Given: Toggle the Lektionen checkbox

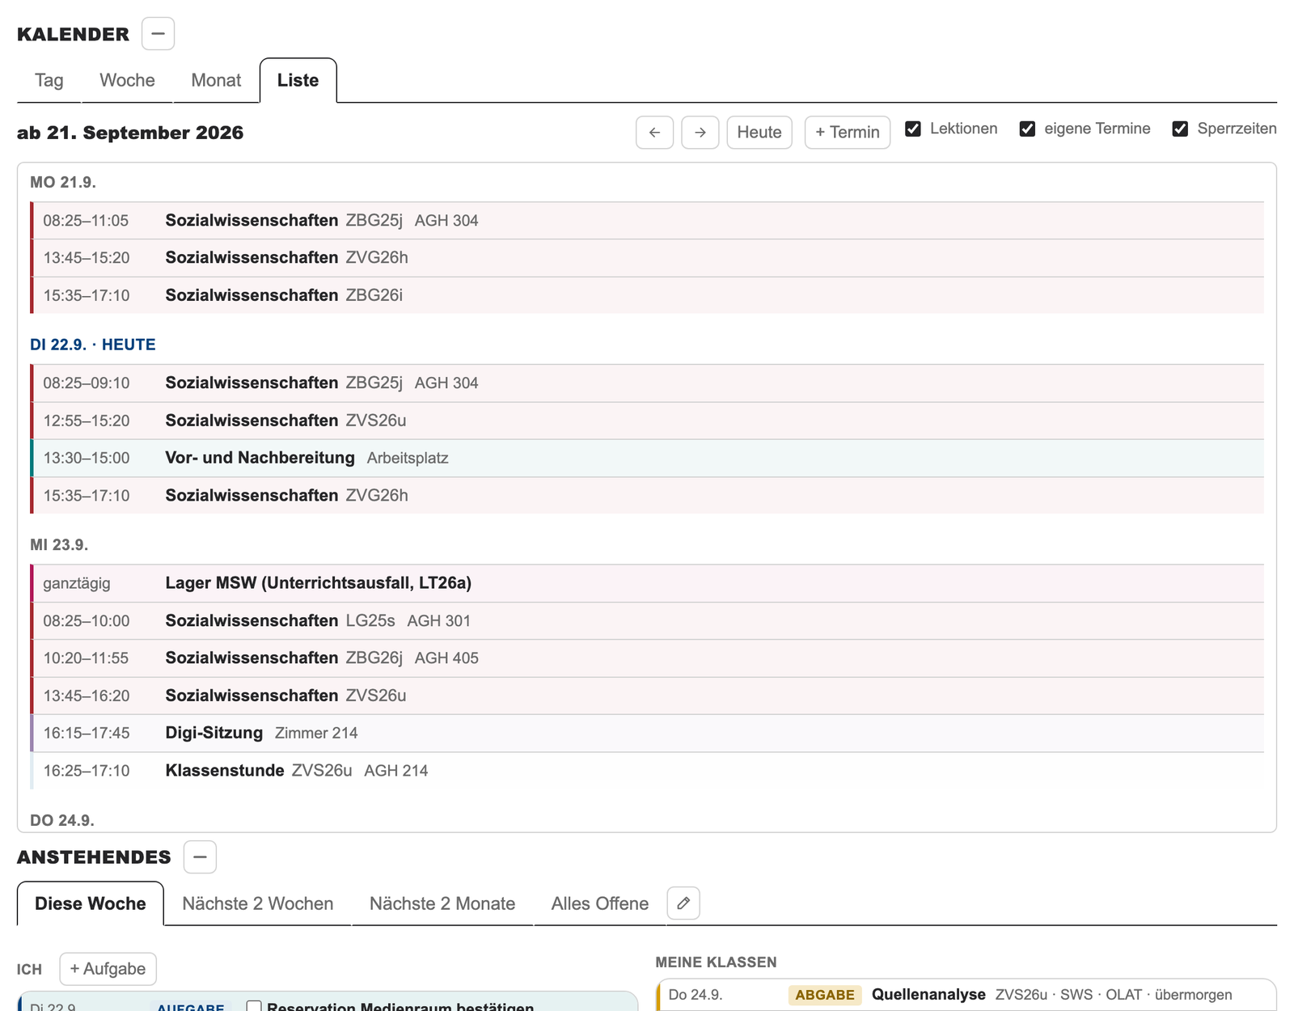Looking at the screenshot, I should click(x=913, y=129).
